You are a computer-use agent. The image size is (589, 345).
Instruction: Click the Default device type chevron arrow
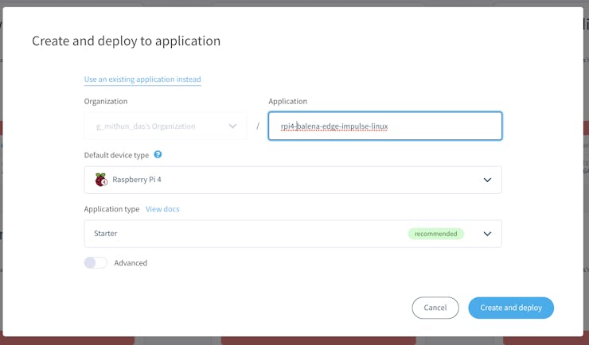tap(487, 180)
